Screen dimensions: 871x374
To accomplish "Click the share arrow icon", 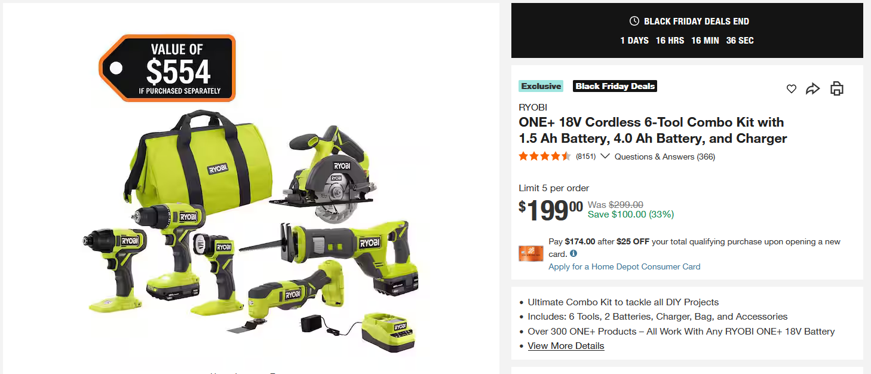I will [812, 89].
